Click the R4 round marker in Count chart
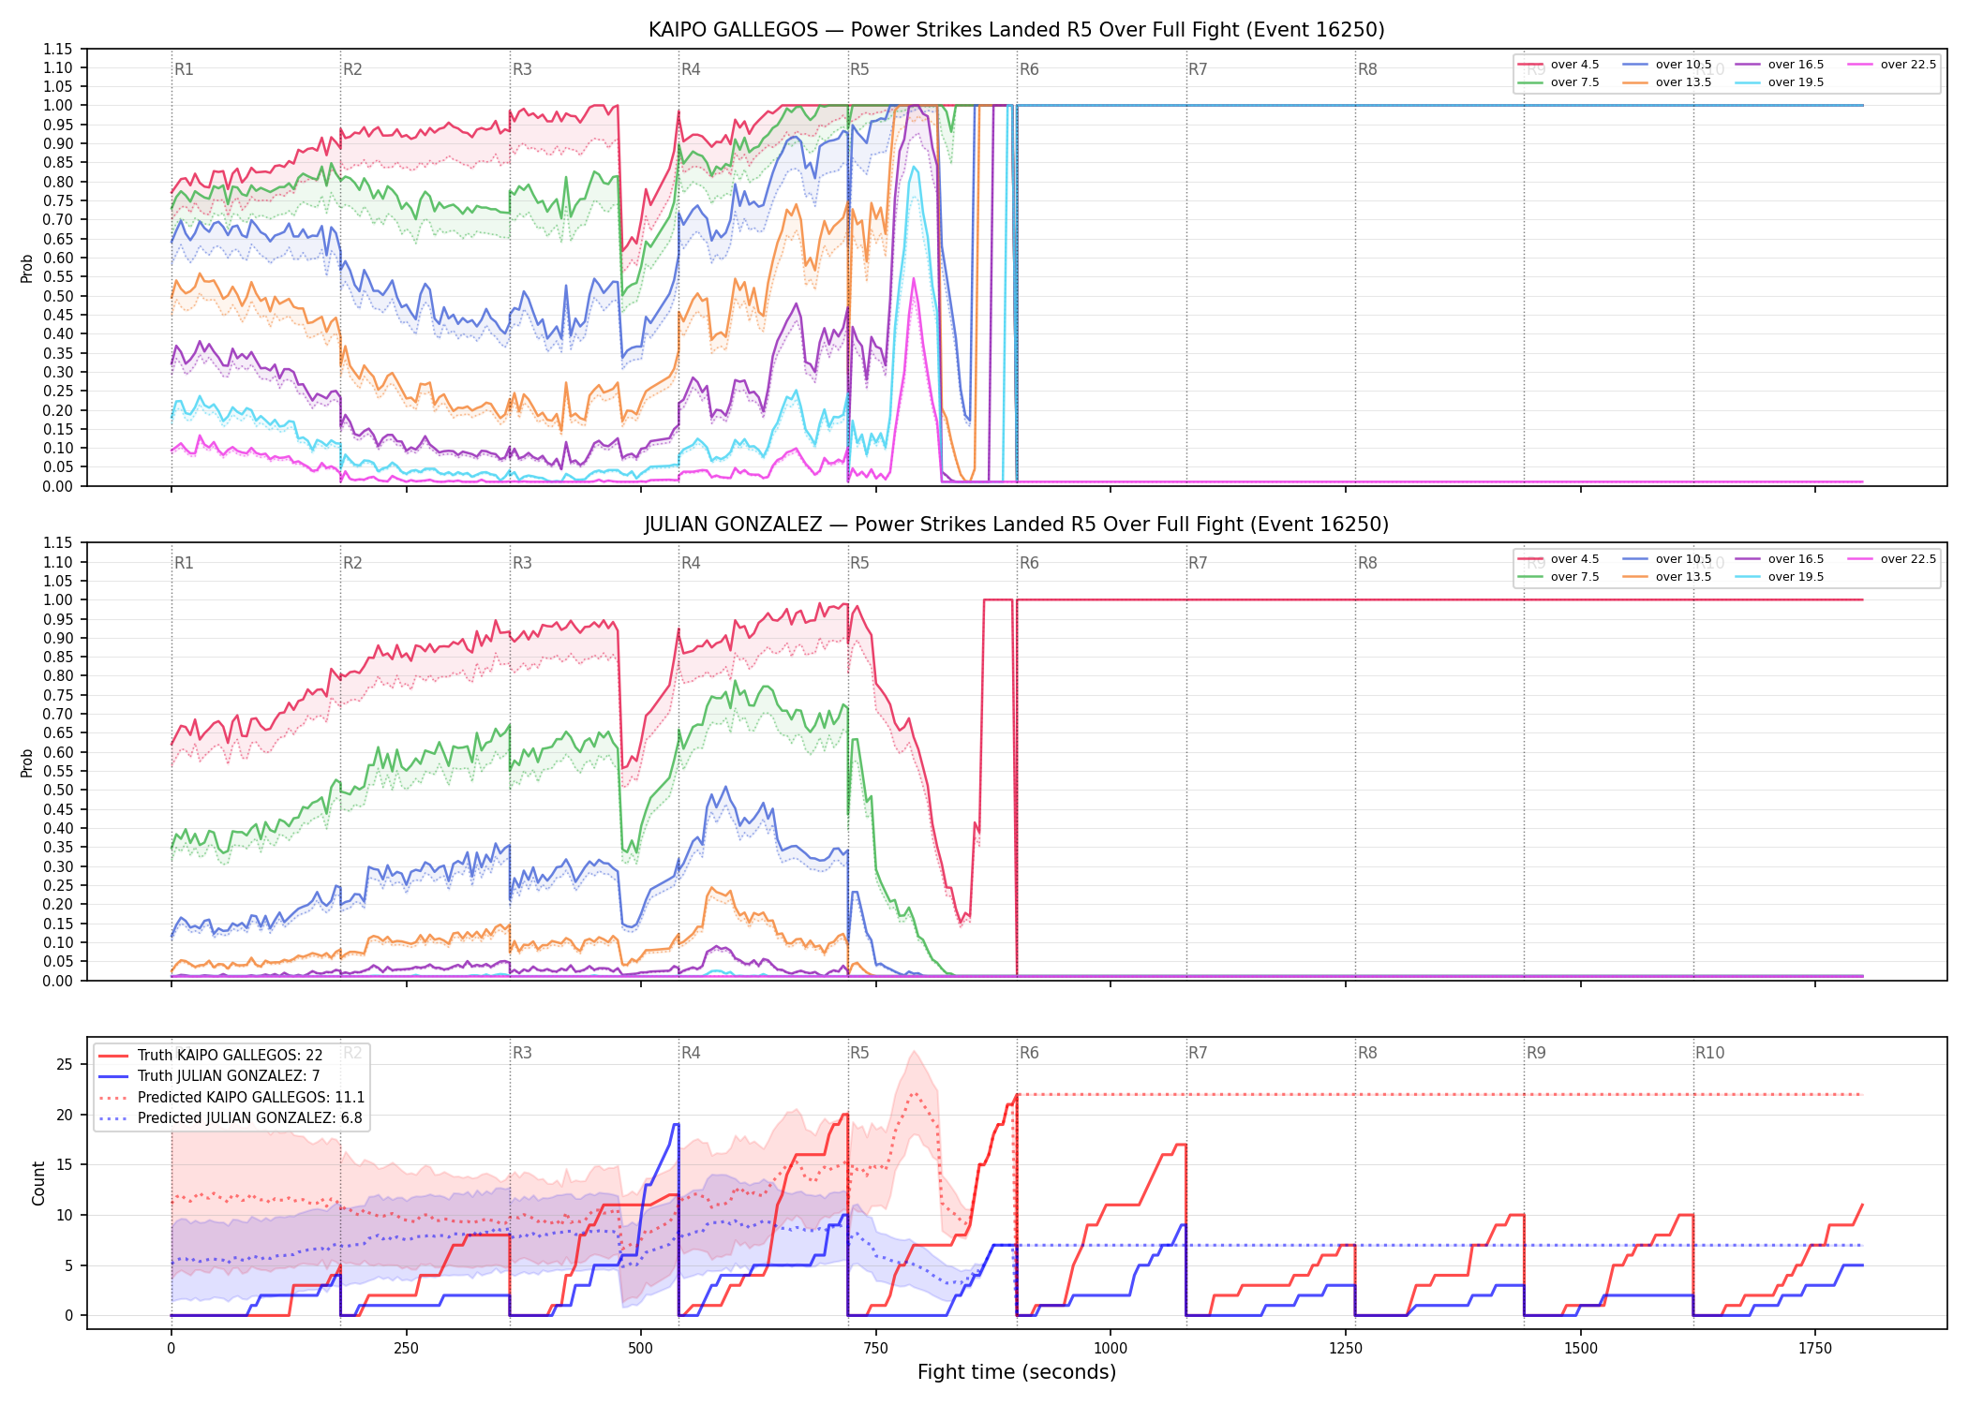Image resolution: width=1968 pixels, height=1405 pixels. pyautogui.click(x=691, y=1053)
